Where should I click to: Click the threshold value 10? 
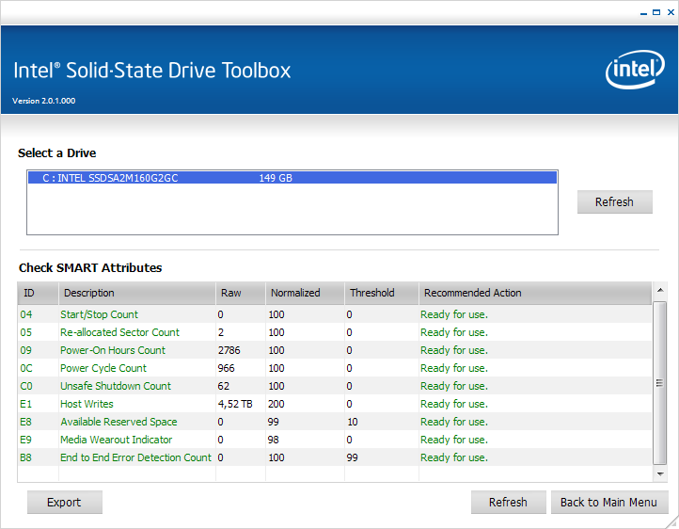pos(352,422)
